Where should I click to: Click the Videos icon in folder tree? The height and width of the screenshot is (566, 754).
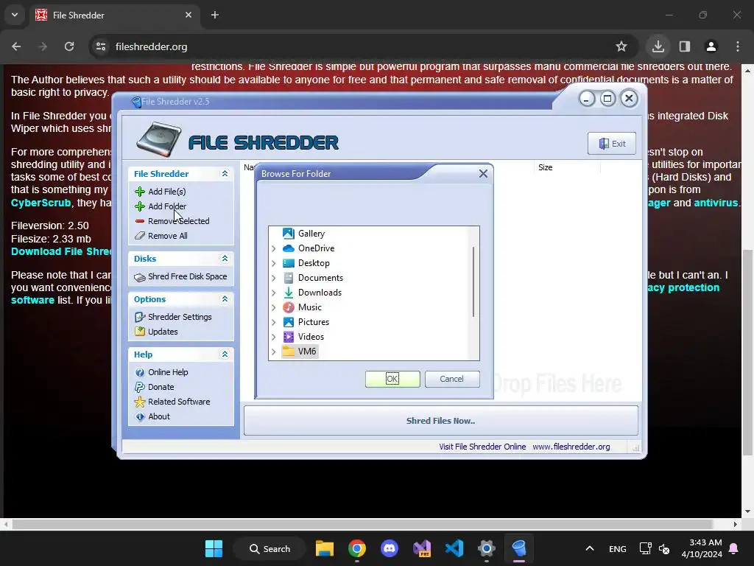(x=289, y=337)
